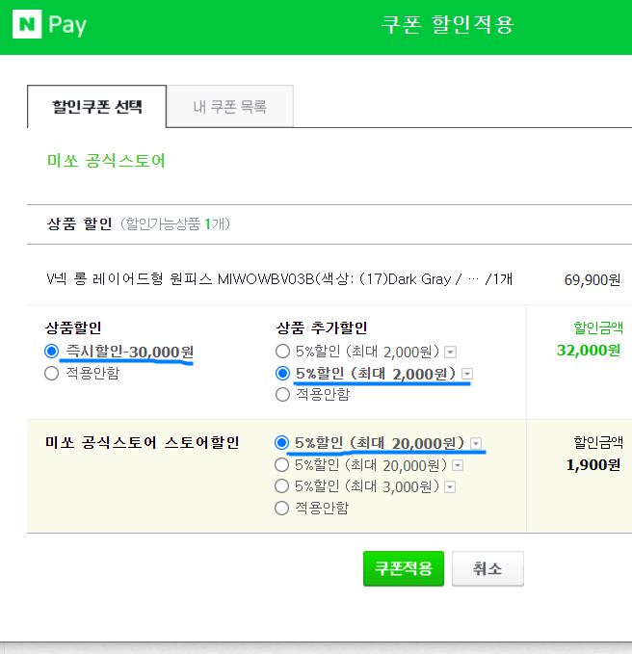The image size is (632, 654).
Task: Click the 미쏘 공식스토어 스토어할인 label
Action: point(143,442)
